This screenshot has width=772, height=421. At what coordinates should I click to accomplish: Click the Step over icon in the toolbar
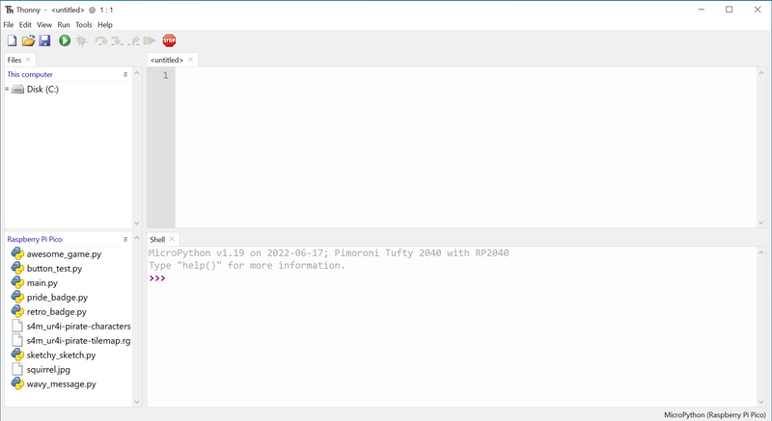(100, 40)
